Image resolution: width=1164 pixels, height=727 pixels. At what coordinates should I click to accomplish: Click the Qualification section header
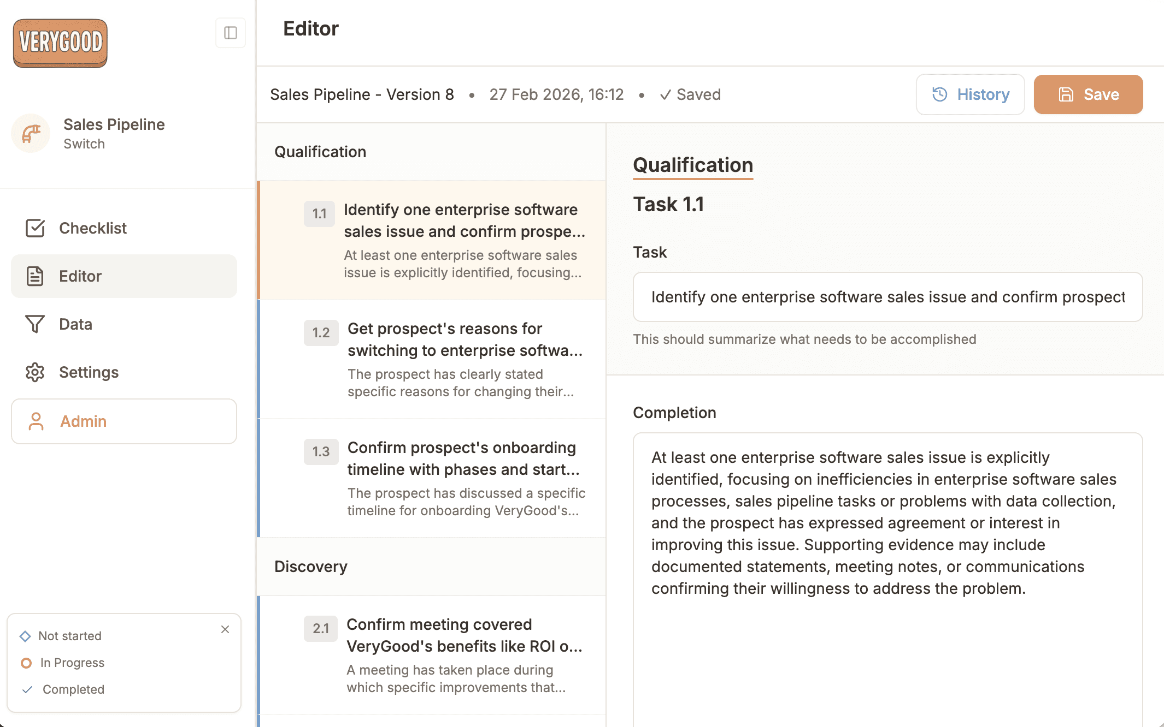click(x=320, y=152)
